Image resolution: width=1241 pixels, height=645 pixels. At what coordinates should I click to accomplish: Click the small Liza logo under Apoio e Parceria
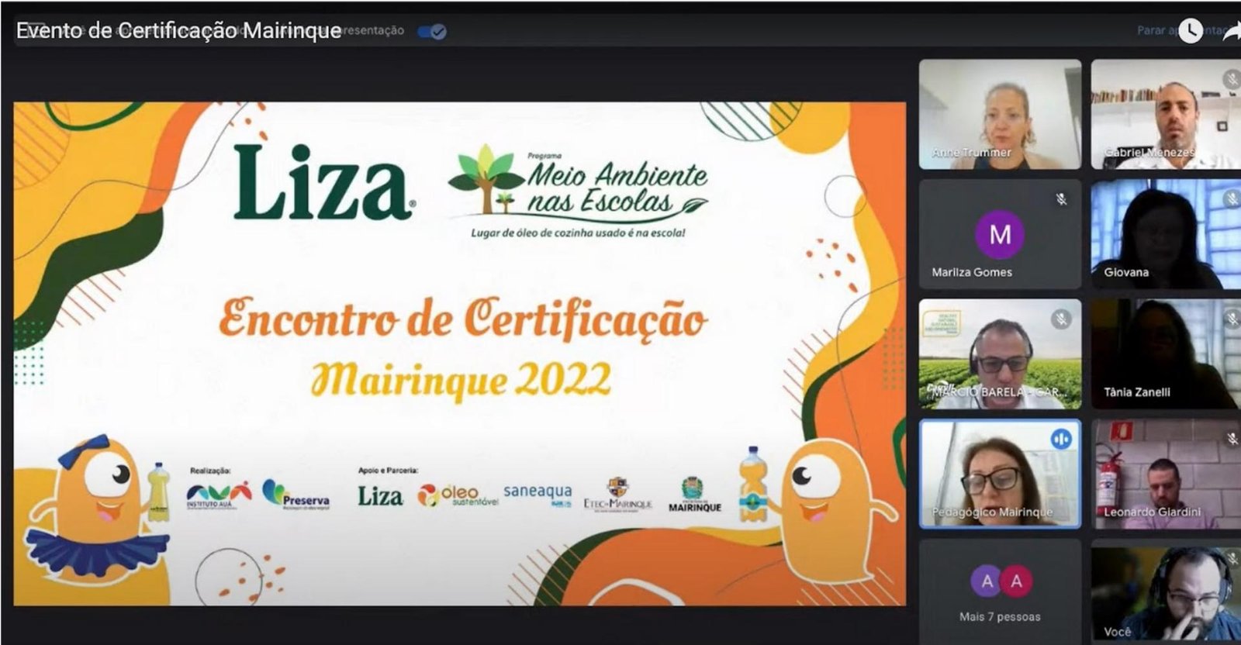point(380,496)
